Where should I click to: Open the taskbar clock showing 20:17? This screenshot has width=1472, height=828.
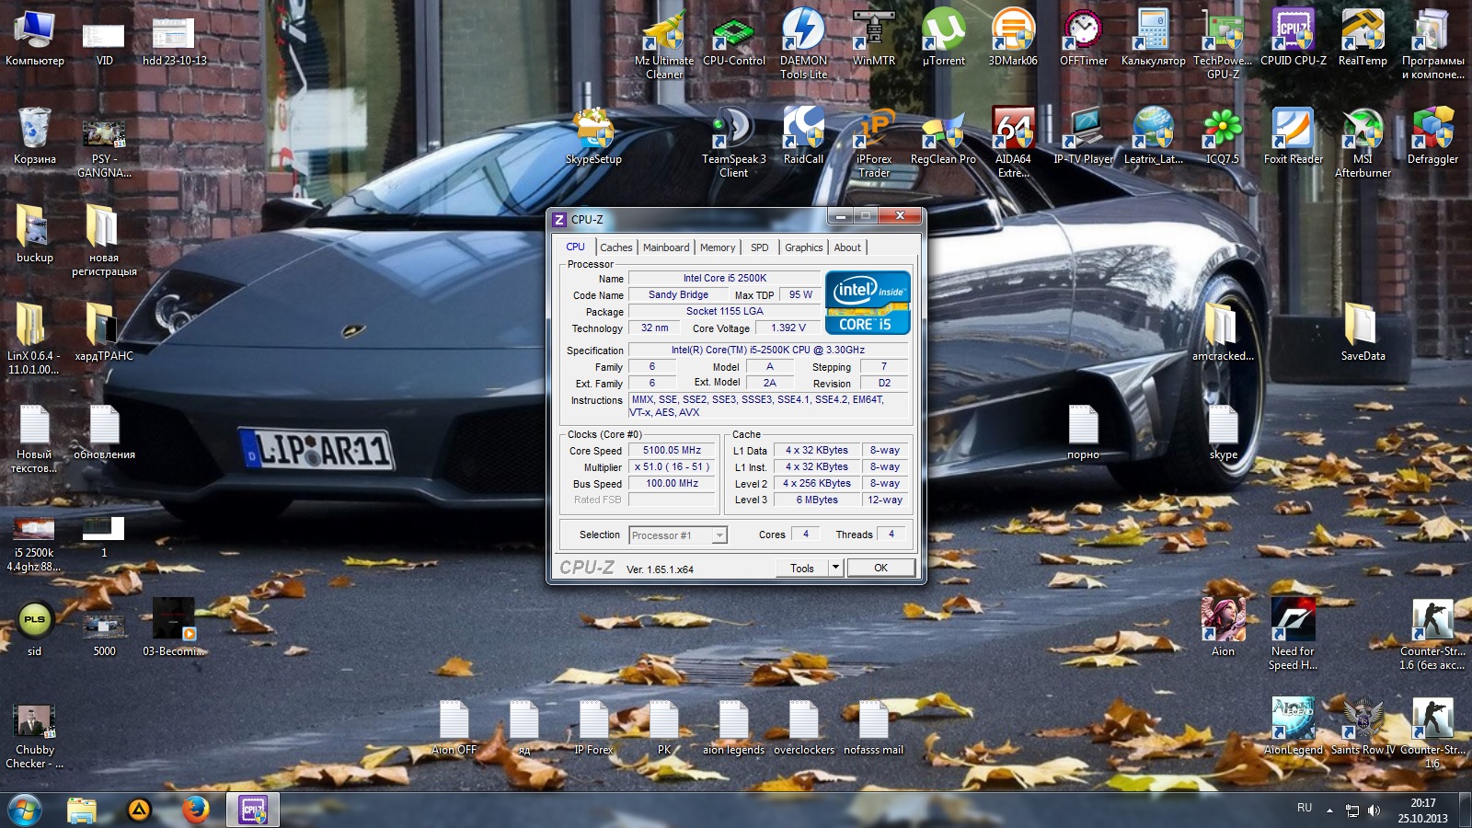tap(1422, 811)
